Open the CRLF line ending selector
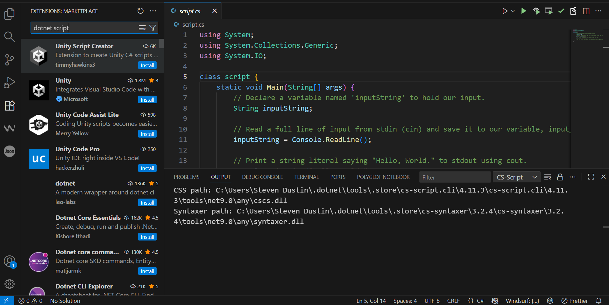Viewport: 609px width, 305px height. [x=453, y=301]
